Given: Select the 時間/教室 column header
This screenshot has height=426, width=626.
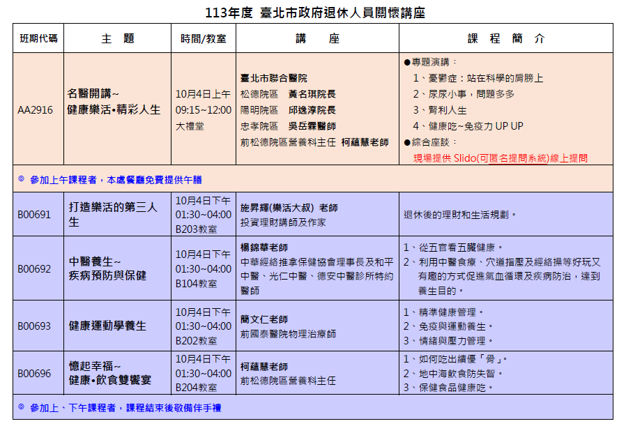Looking at the screenshot, I should [203, 38].
